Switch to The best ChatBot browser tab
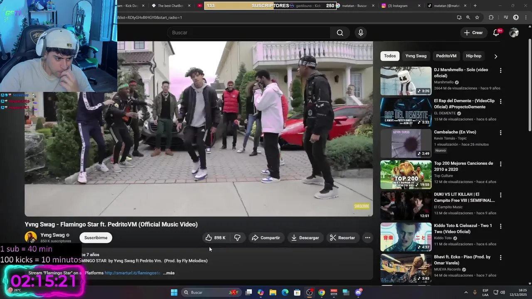Viewport: 532px width, 299px height. (x=171, y=6)
